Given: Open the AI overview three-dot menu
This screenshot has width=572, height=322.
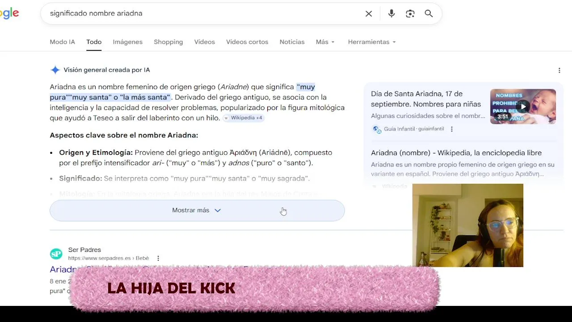Looking at the screenshot, I should [x=559, y=70].
